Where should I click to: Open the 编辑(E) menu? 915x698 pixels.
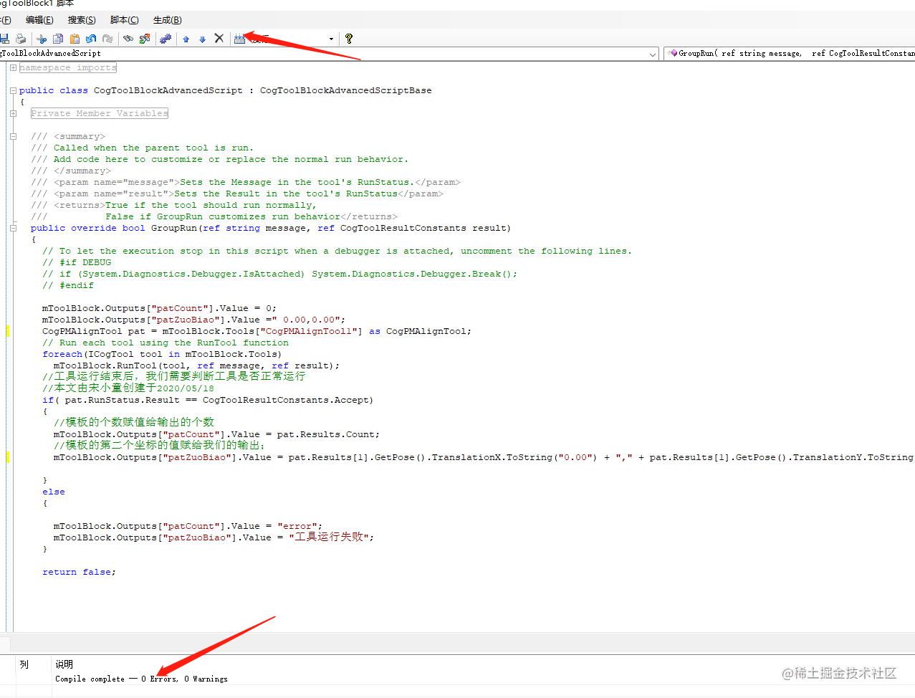click(39, 20)
